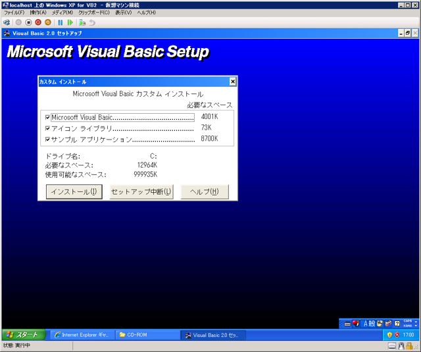The image size is (421, 352).
Task: Click the mouse status icon in status bar
Action: coord(401,346)
